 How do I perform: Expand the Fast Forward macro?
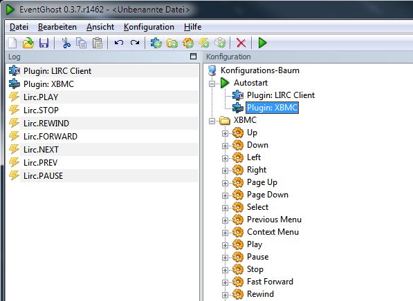point(225,282)
